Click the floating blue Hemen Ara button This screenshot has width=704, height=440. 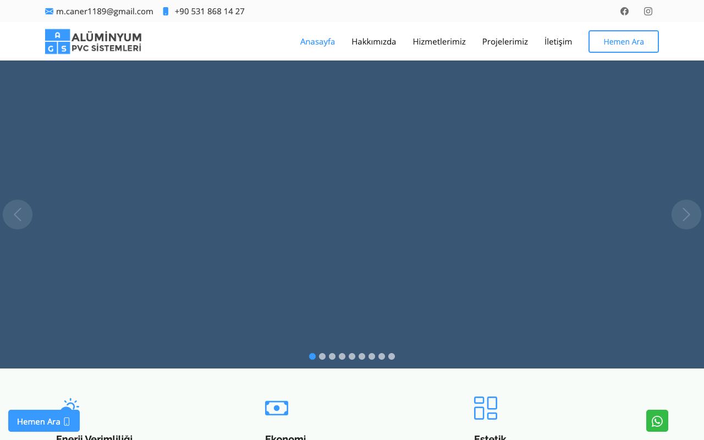[x=44, y=421]
